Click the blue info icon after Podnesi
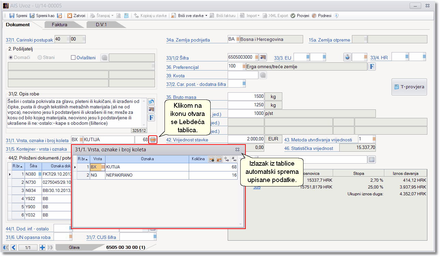This screenshot has height=257, width=440. pos(336,16)
